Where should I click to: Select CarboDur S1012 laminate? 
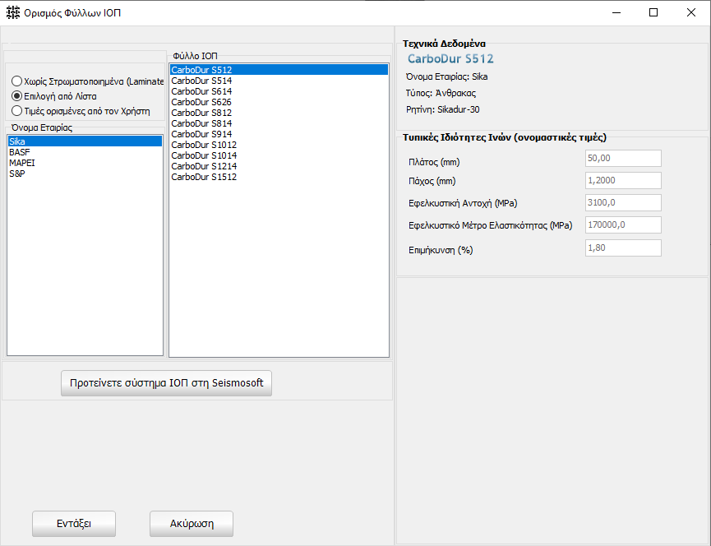(x=279, y=145)
